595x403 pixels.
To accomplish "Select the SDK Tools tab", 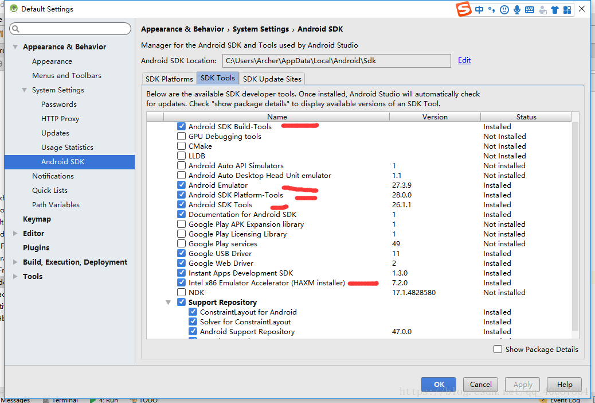I will click(217, 78).
